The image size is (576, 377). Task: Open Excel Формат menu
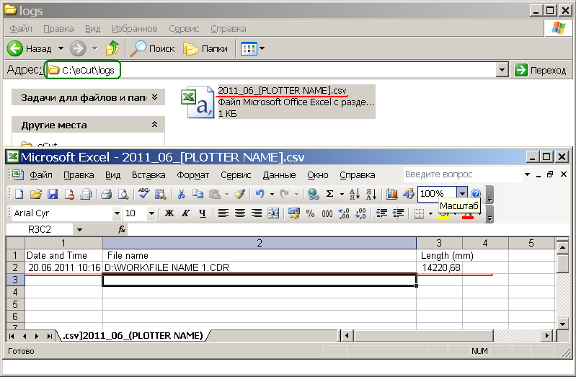coord(193,175)
